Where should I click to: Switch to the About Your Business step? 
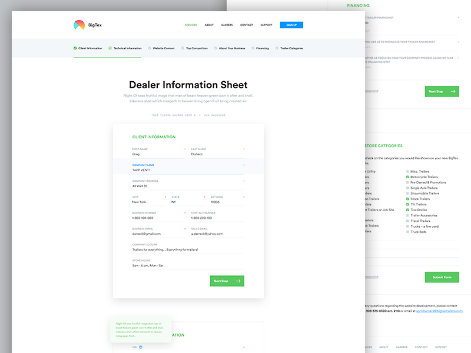tap(231, 48)
